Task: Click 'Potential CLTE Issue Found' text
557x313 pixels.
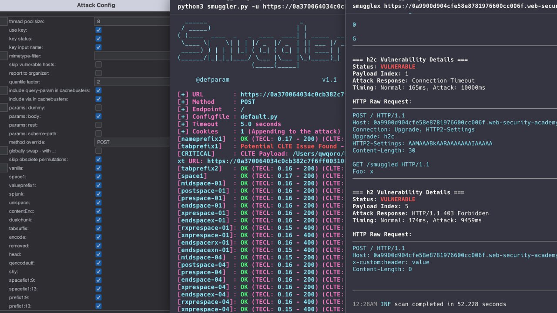Action: pos(289,146)
